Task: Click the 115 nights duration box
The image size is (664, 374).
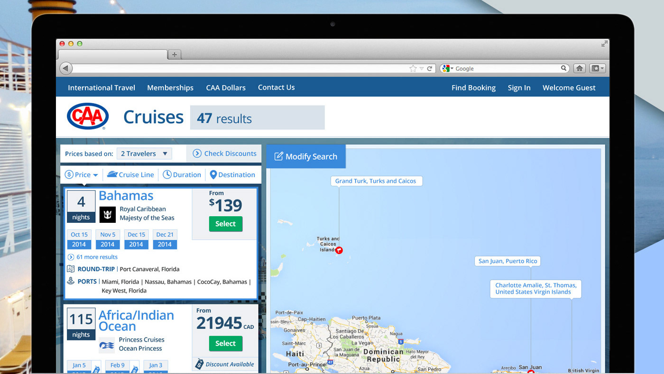Action: tap(81, 324)
